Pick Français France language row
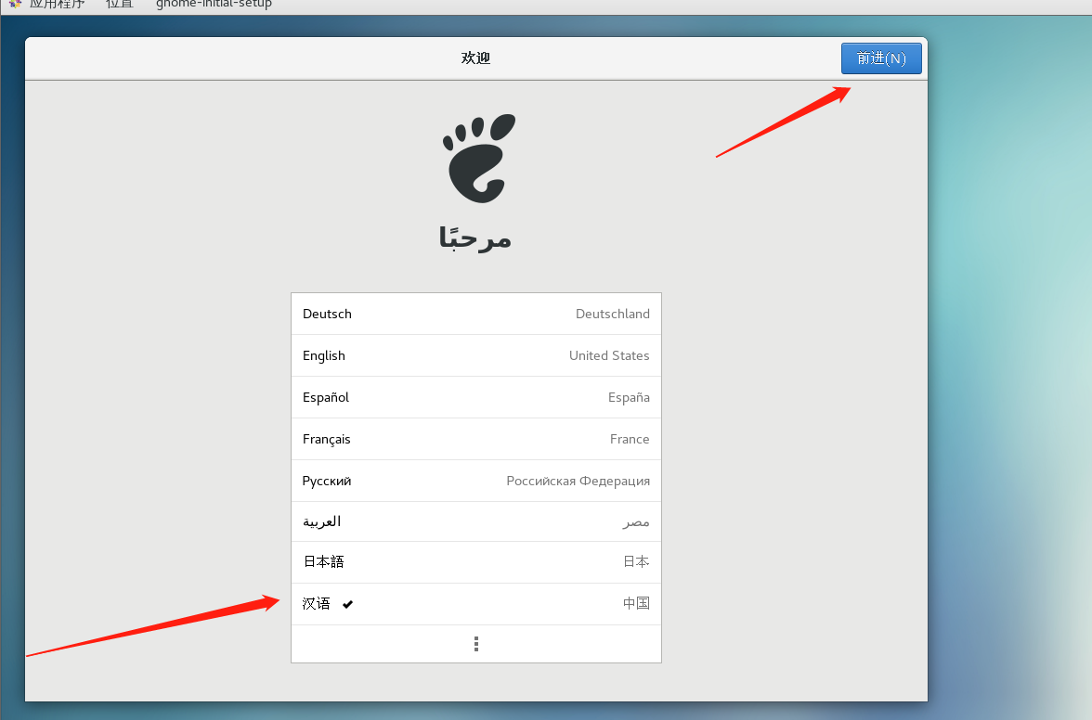Screen dimensions: 1092x720 point(475,439)
